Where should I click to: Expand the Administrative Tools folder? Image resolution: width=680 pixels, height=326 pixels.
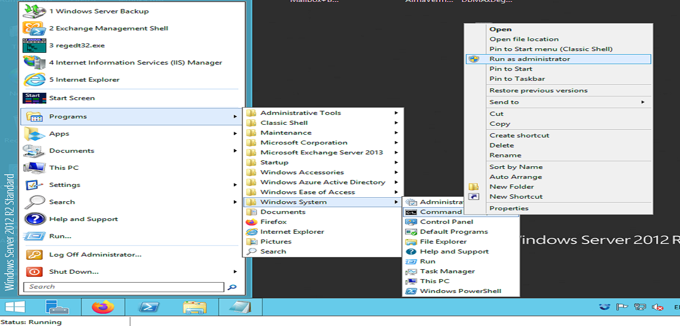point(301,113)
